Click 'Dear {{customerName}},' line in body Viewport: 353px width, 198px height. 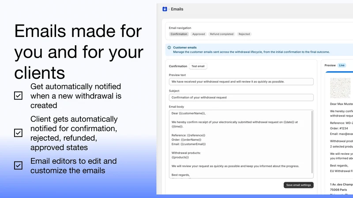click(188, 114)
